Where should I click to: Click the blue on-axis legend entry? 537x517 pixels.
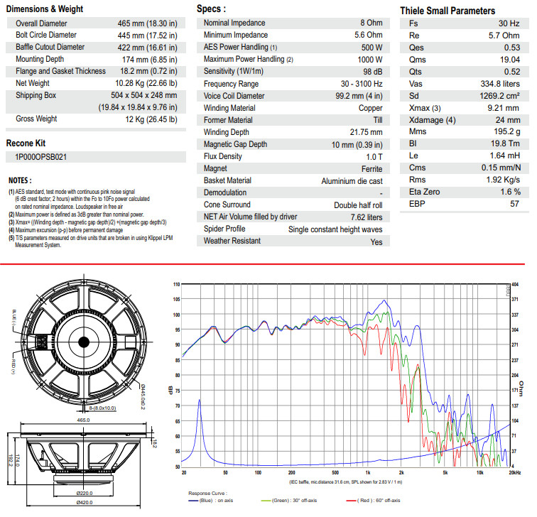click(x=211, y=500)
